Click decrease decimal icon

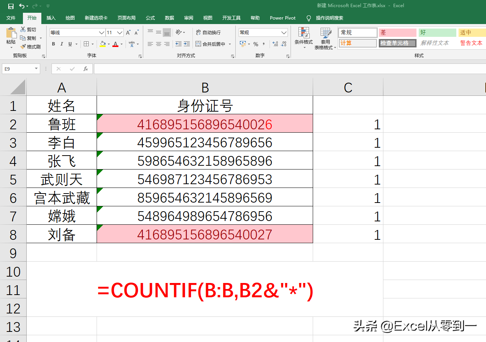pos(284,44)
